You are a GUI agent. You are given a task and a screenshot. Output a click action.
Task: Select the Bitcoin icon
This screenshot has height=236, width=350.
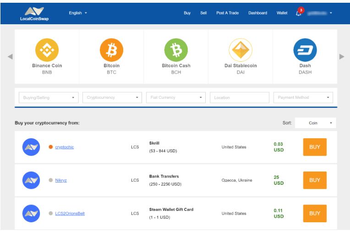[x=111, y=50]
